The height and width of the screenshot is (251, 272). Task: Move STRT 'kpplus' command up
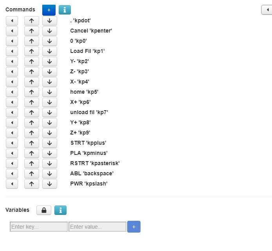tap(31, 143)
